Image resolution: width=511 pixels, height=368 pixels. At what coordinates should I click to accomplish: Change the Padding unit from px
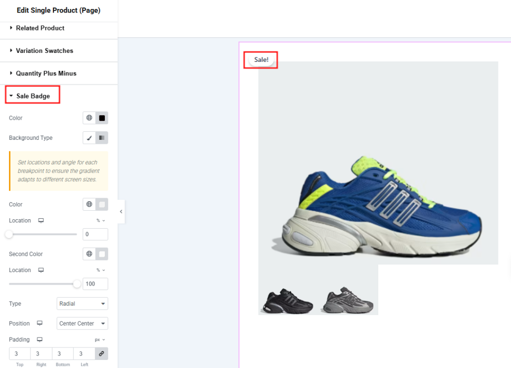click(x=100, y=340)
